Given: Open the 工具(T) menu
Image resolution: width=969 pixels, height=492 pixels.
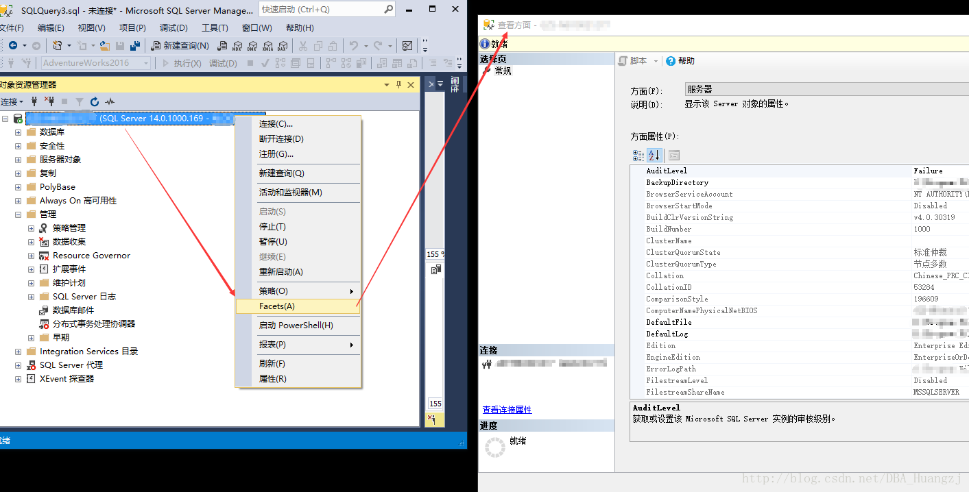Looking at the screenshot, I should click(x=215, y=28).
